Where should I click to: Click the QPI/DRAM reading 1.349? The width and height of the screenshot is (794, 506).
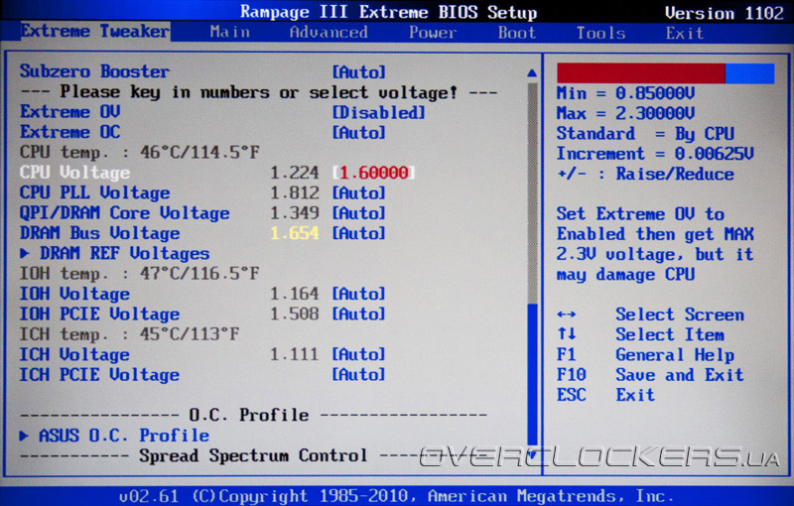click(294, 213)
